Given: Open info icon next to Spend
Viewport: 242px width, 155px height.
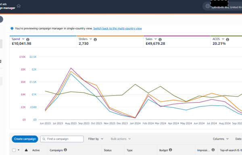Looking at the screenshot, I should (28, 39).
